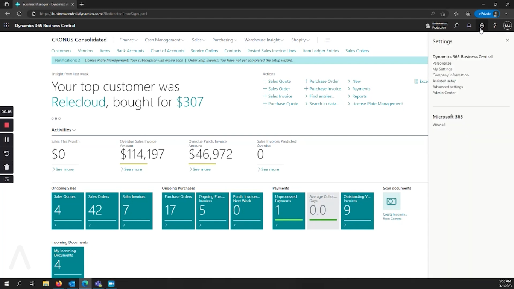Image resolution: width=514 pixels, height=289 pixels.
Task: Expand the Warehouse Insight dropdown menu
Action: coord(265,40)
